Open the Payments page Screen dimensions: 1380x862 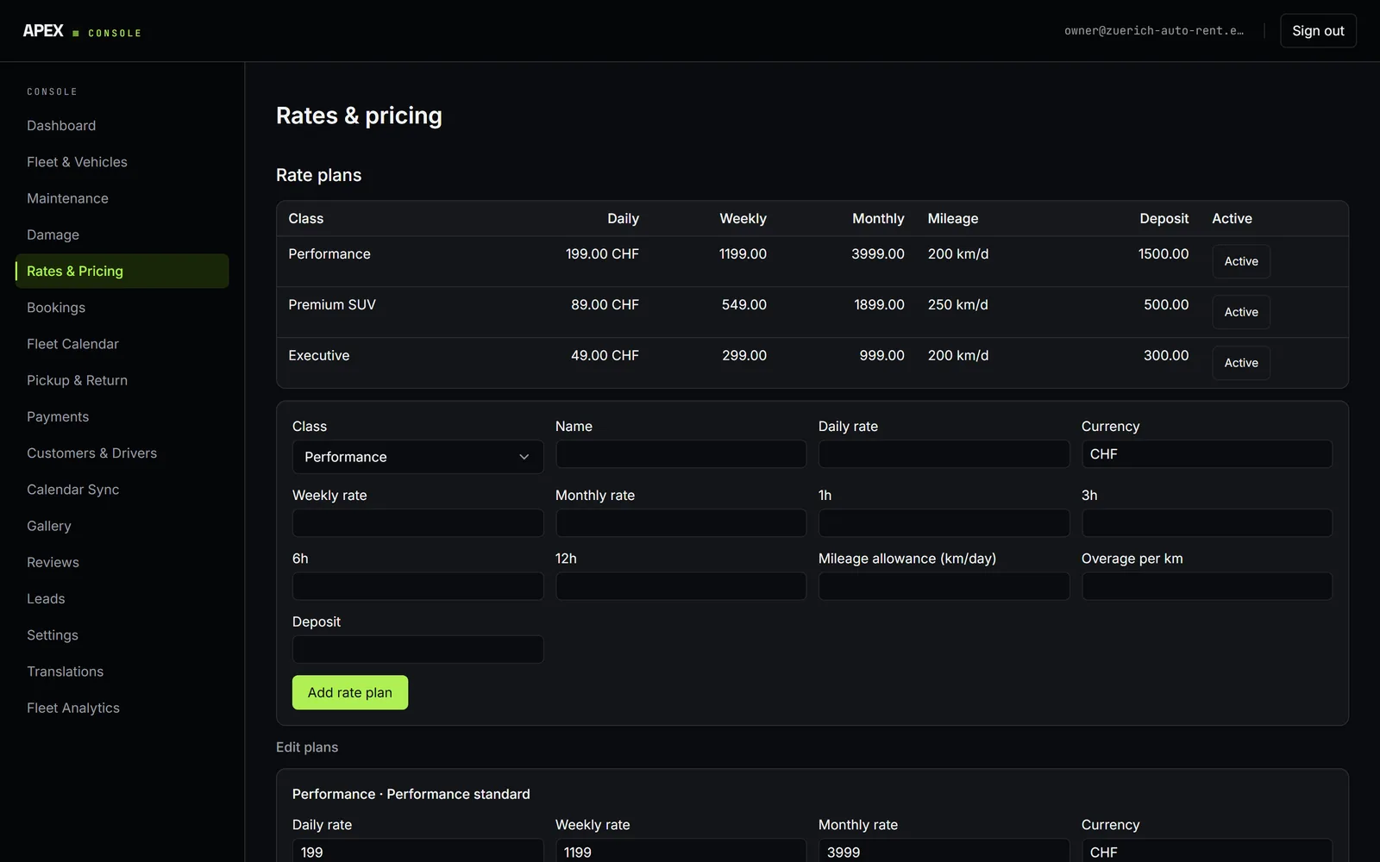pyautogui.click(x=122, y=416)
